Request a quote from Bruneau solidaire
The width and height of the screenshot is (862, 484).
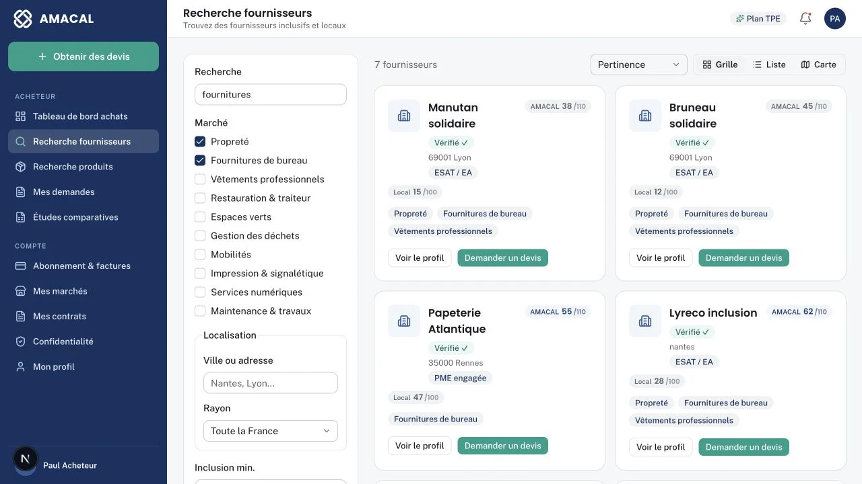tap(743, 257)
